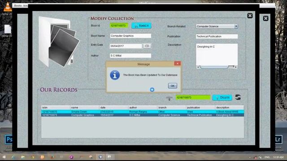Click the Author field containing S C Mittal
The width and height of the screenshot is (287, 161).
point(130,55)
